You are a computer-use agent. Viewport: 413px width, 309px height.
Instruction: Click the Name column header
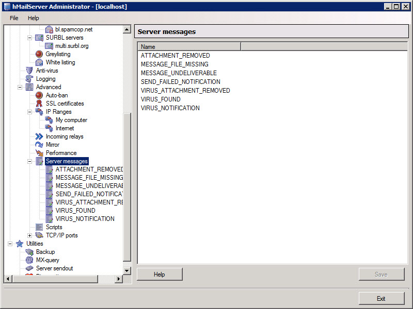[x=189, y=47]
